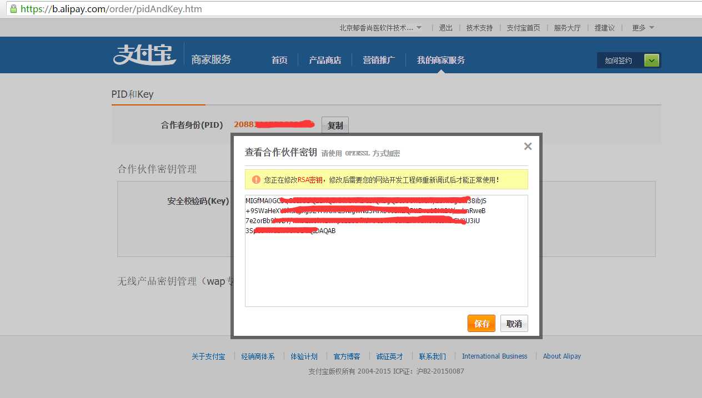Select the 我的商家服务 tab
This screenshot has height=398, width=702.
(440, 60)
